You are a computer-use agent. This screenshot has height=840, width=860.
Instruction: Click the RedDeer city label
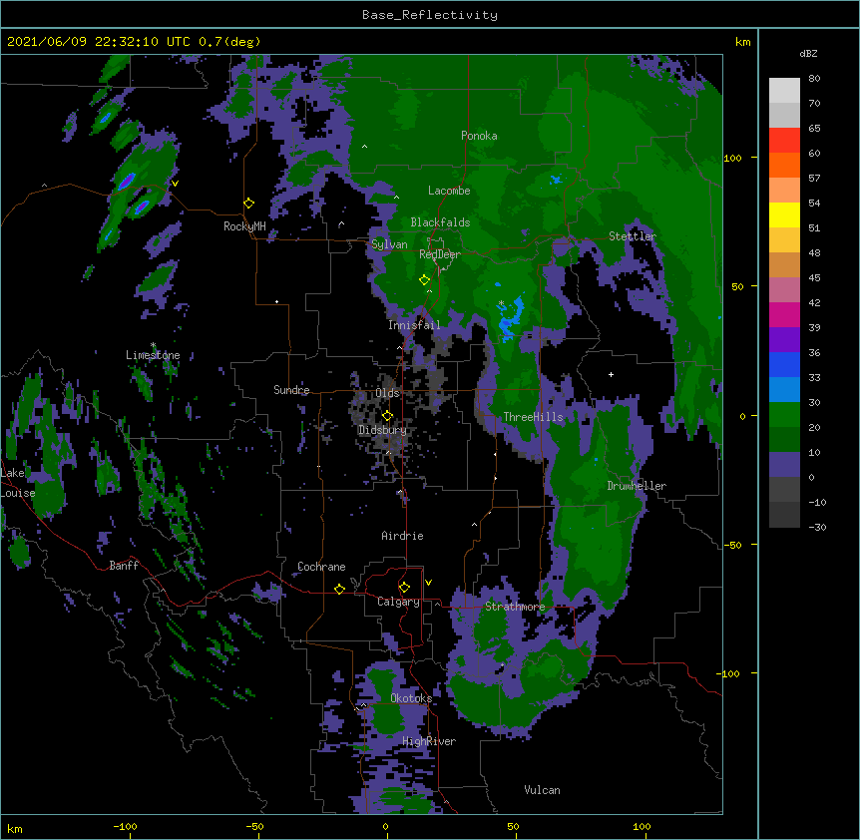(x=440, y=254)
